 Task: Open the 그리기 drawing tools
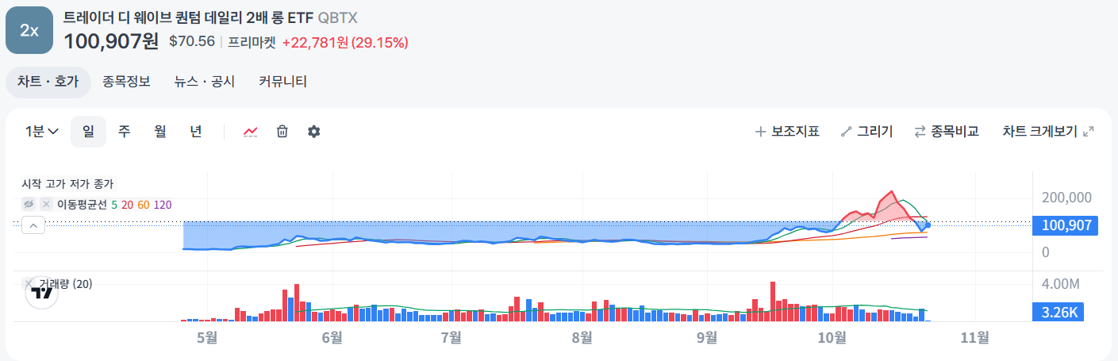[x=867, y=132]
